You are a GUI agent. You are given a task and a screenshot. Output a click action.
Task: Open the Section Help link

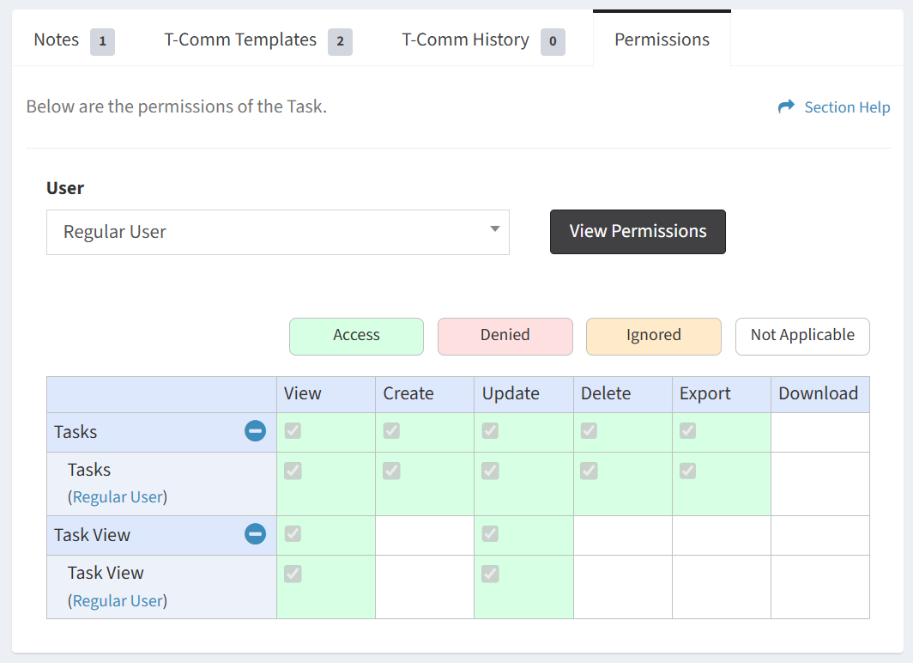pyautogui.click(x=846, y=107)
